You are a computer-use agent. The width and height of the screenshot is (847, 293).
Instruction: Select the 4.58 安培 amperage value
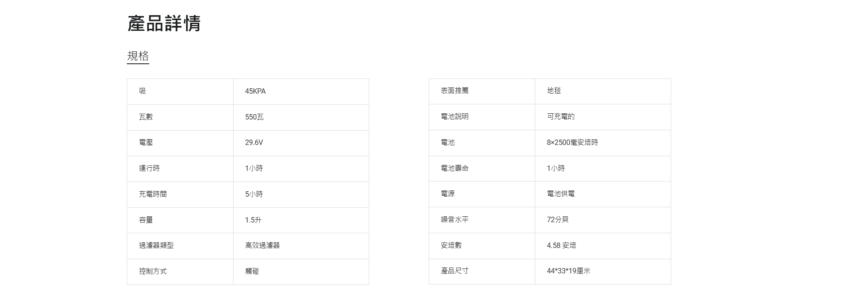pyautogui.click(x=561, y=245)
